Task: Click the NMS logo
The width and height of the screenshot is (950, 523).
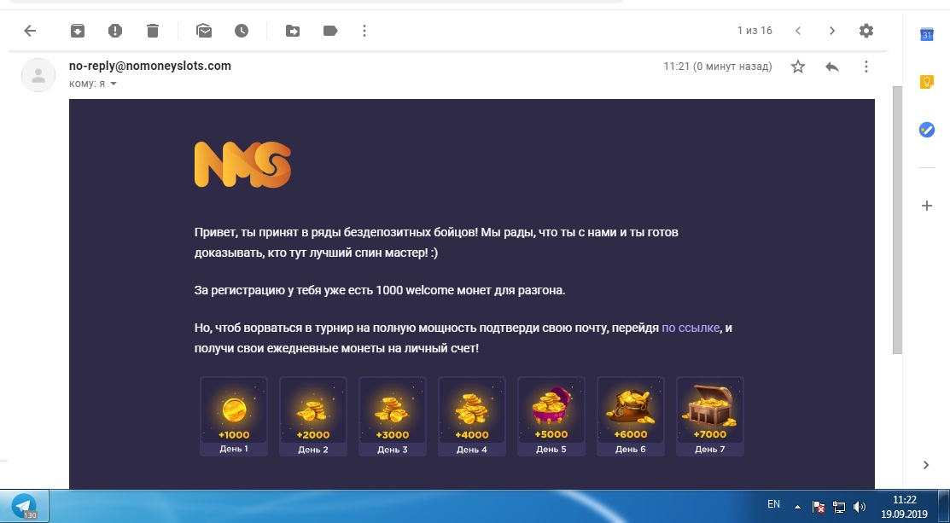Action: (243, 165)
